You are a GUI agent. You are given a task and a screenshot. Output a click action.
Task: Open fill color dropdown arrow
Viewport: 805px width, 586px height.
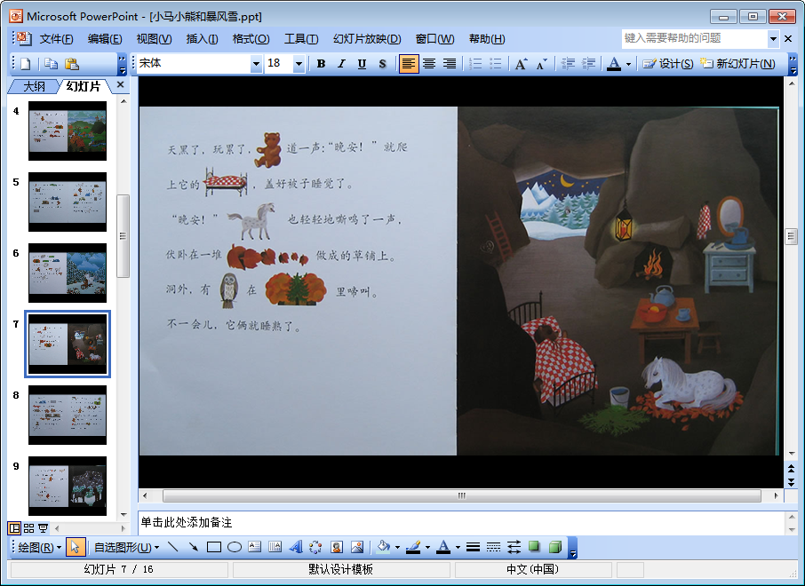[397, 547]
